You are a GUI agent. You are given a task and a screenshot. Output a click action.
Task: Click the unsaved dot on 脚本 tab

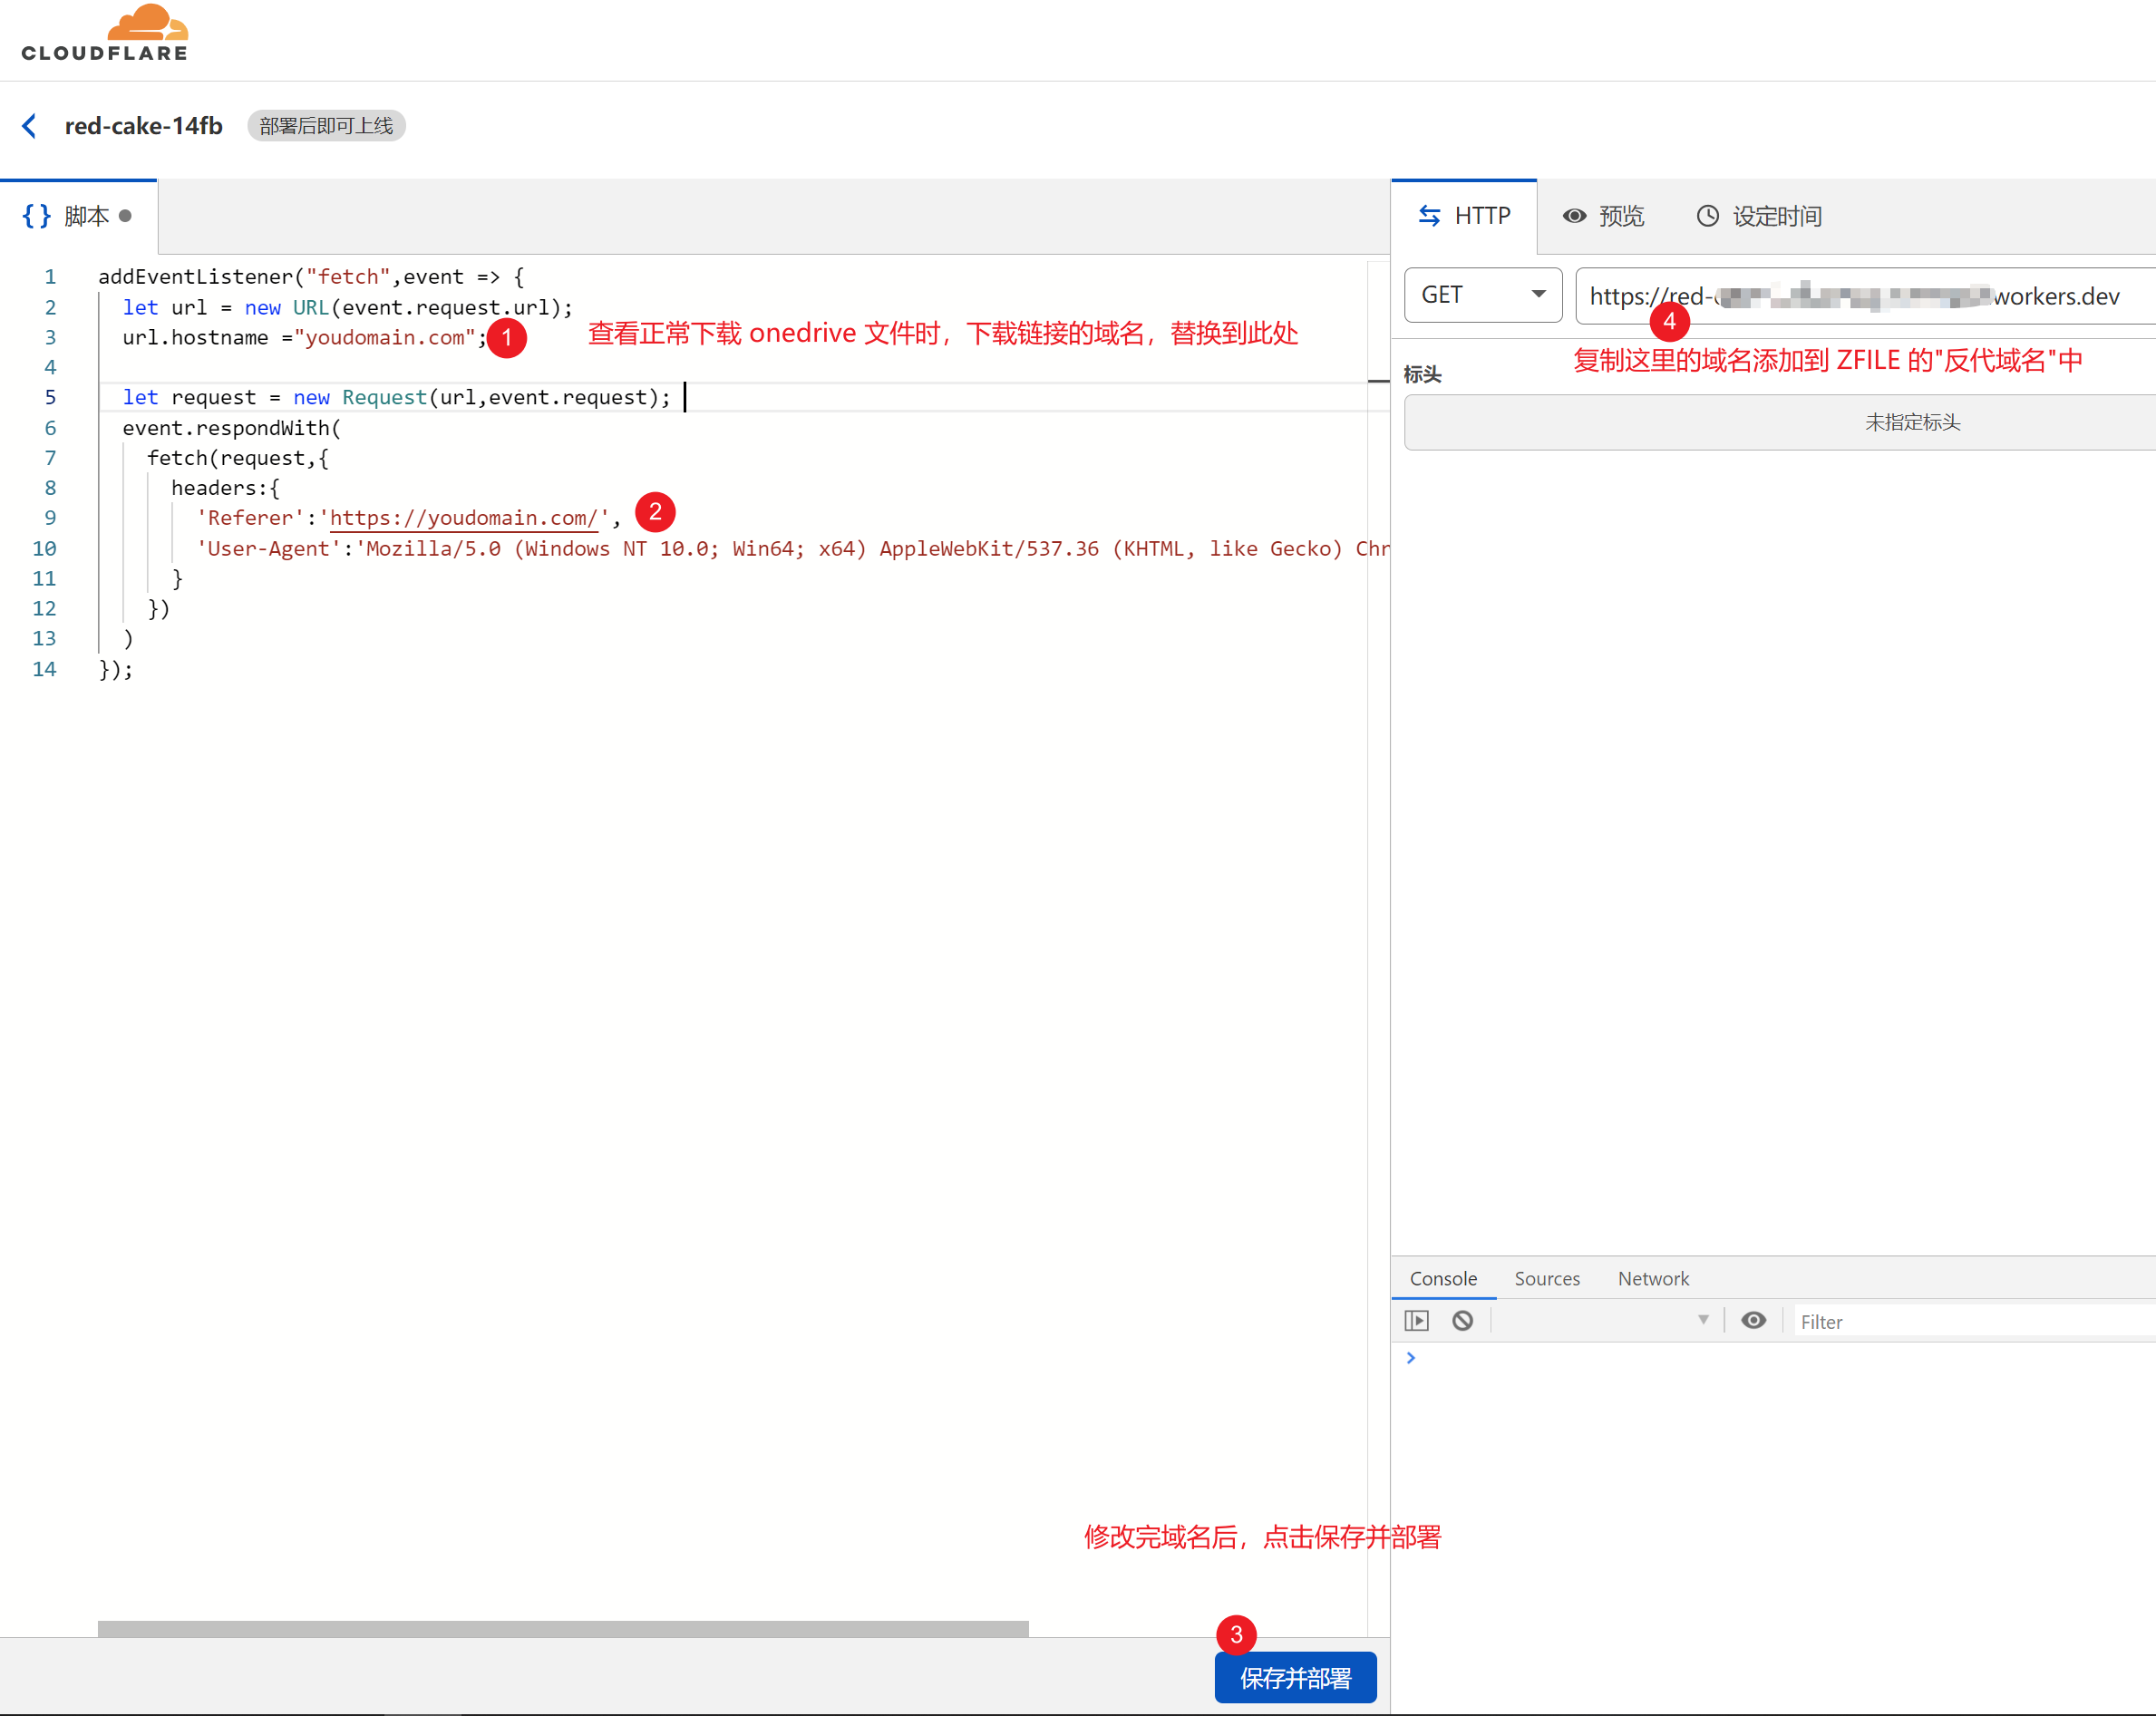125,216
